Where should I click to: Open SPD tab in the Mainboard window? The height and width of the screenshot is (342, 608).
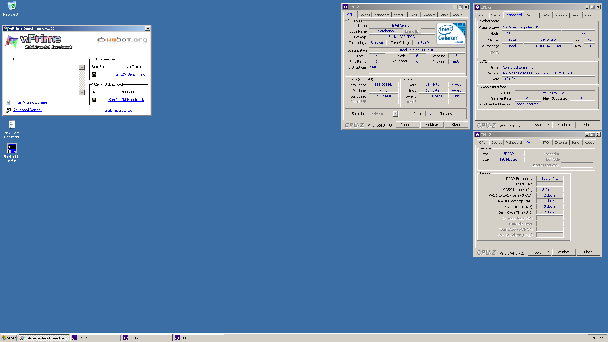pos(546,15)
